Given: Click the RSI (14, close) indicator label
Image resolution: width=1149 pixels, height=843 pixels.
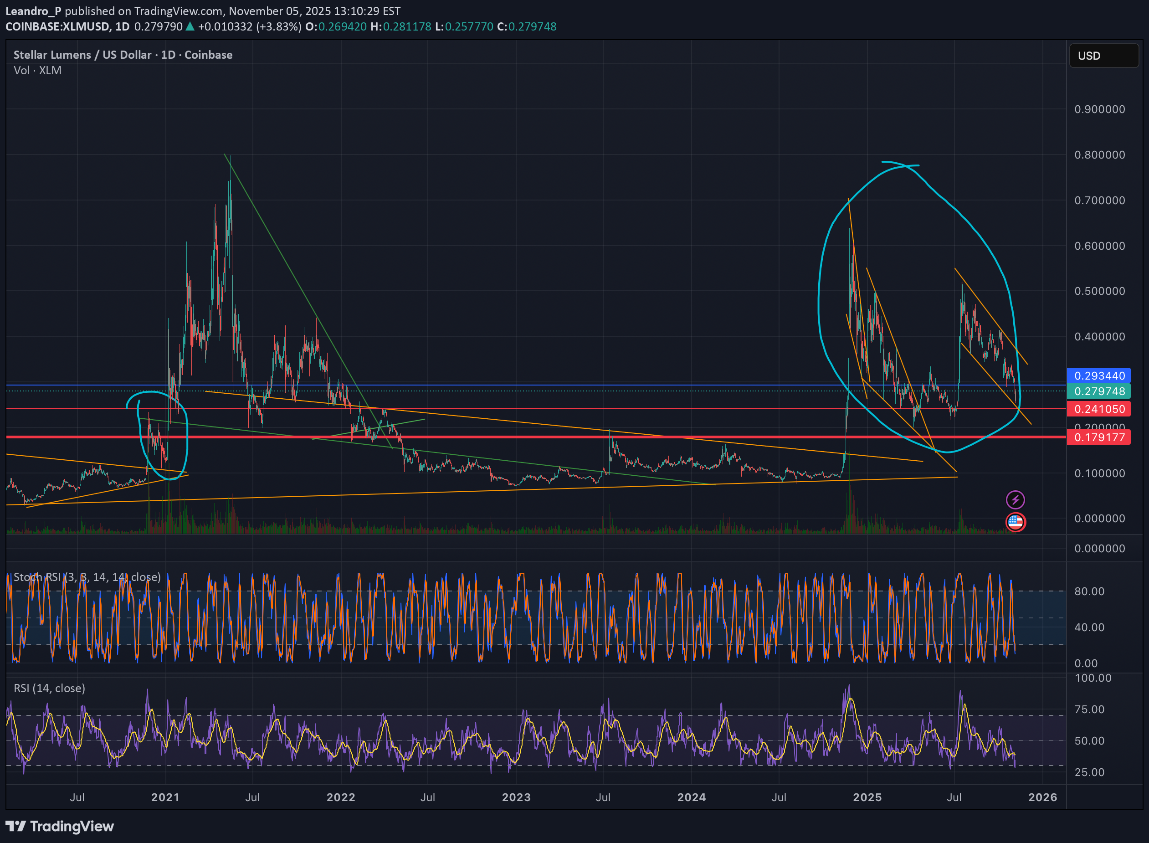Looking at the screenshot, I should pos(50,688).
